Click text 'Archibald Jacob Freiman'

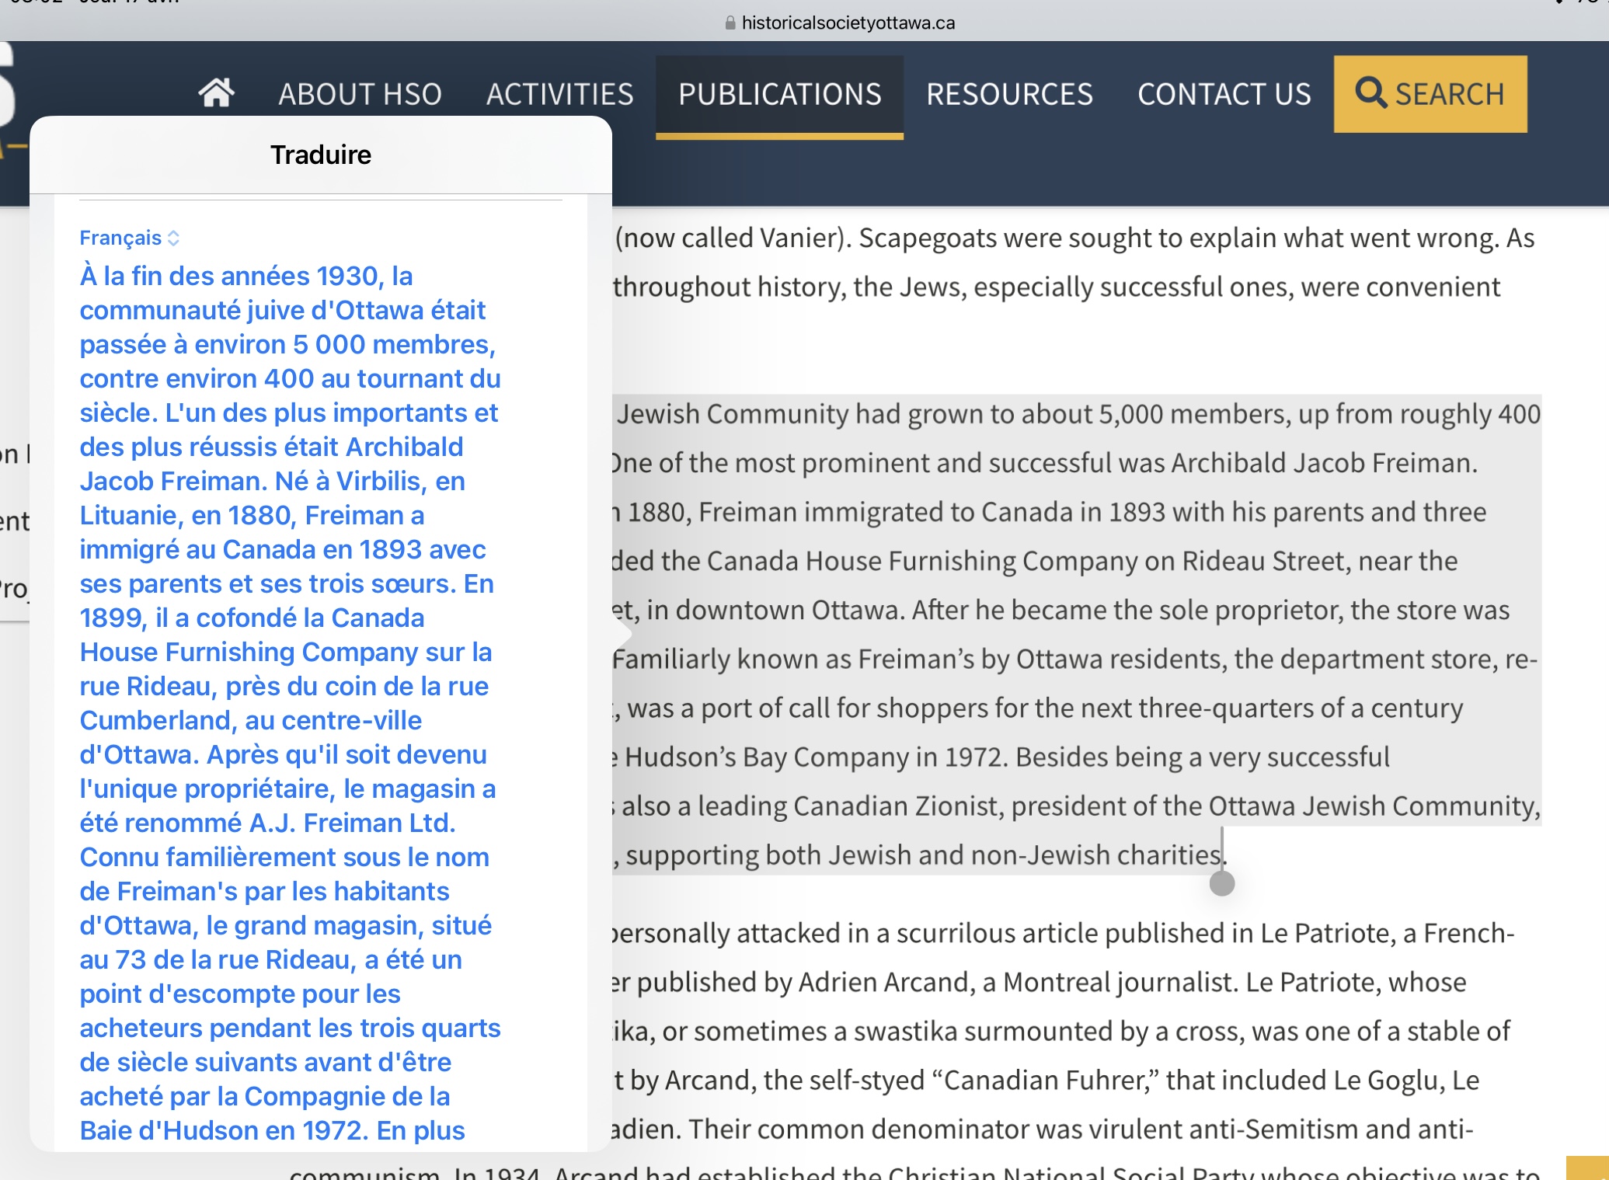point(1324,463)
